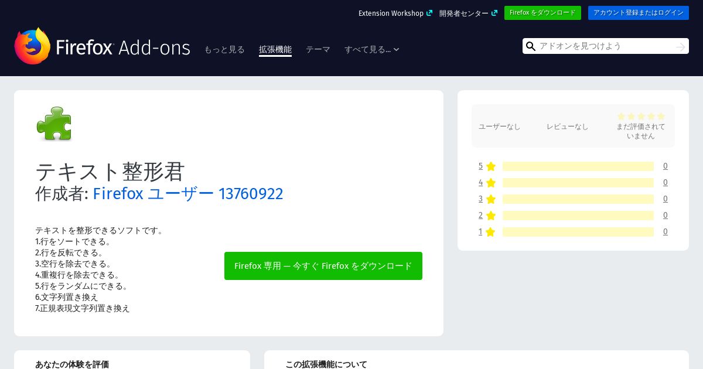The image size is (703, 369).
Task: Click the green puzzle piece add-on icon
Action: pos(54,124)
